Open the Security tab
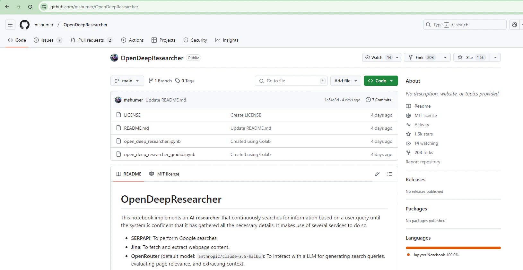This screenshot has height=270, width=523. click(195, 40)
